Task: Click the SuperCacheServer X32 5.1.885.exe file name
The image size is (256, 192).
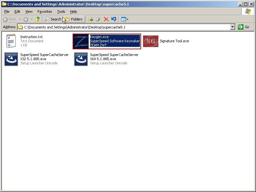Action: (x=44, y=57)
